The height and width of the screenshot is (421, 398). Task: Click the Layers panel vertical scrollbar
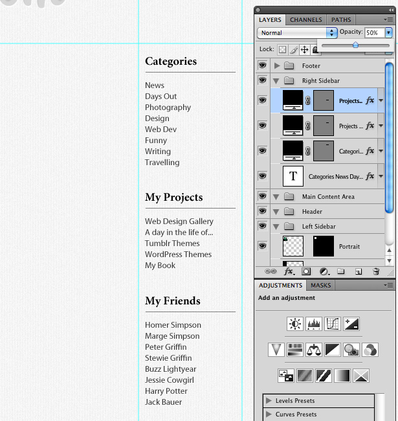(x=389, y=138)
